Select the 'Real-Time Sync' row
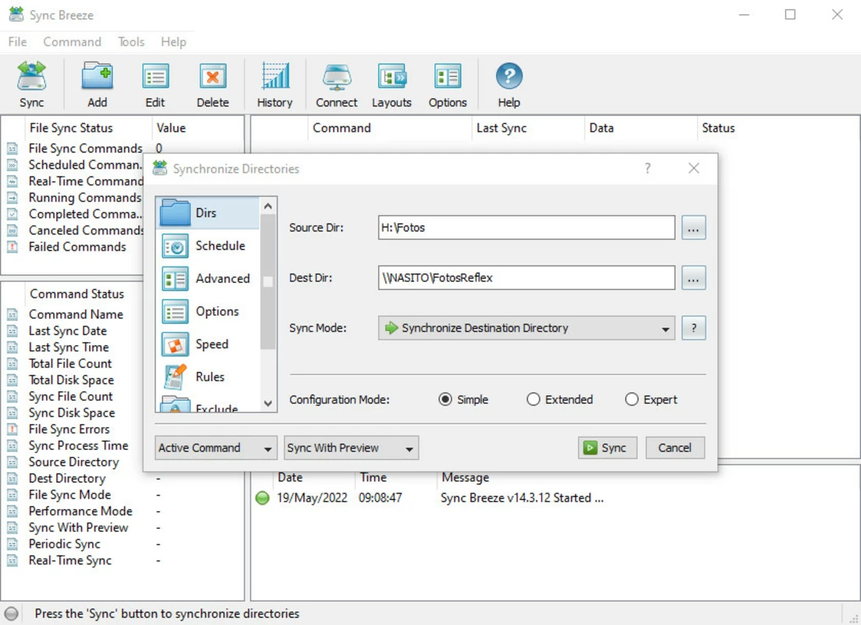 click(x=122, y=561)
